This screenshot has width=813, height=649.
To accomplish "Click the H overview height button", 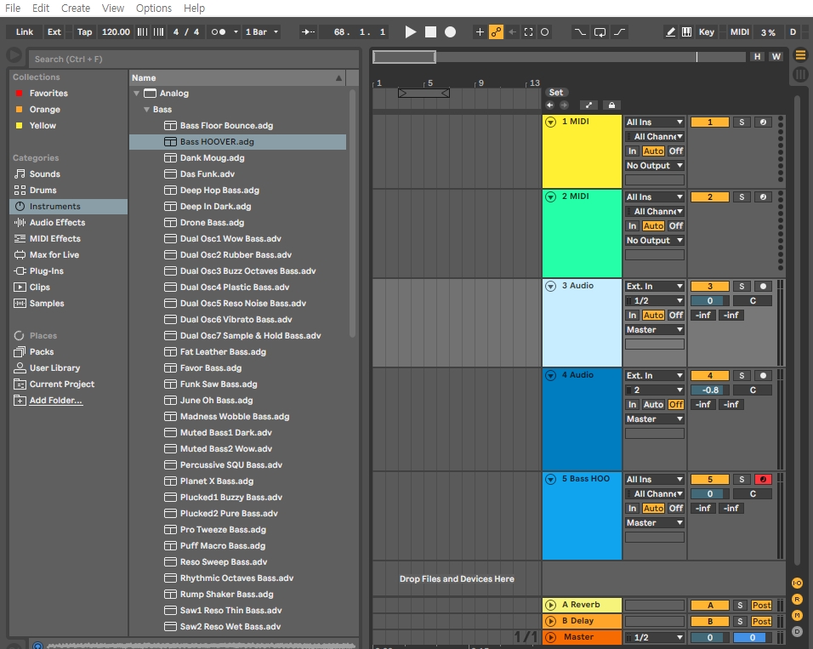I will click(757, 56).
